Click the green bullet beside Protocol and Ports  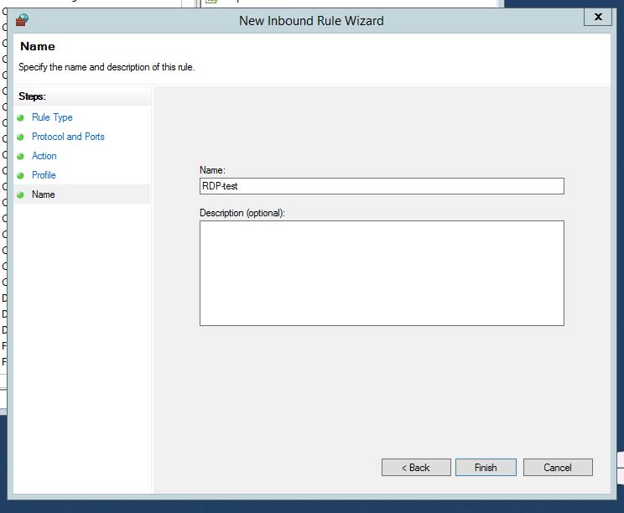point(20,137)
